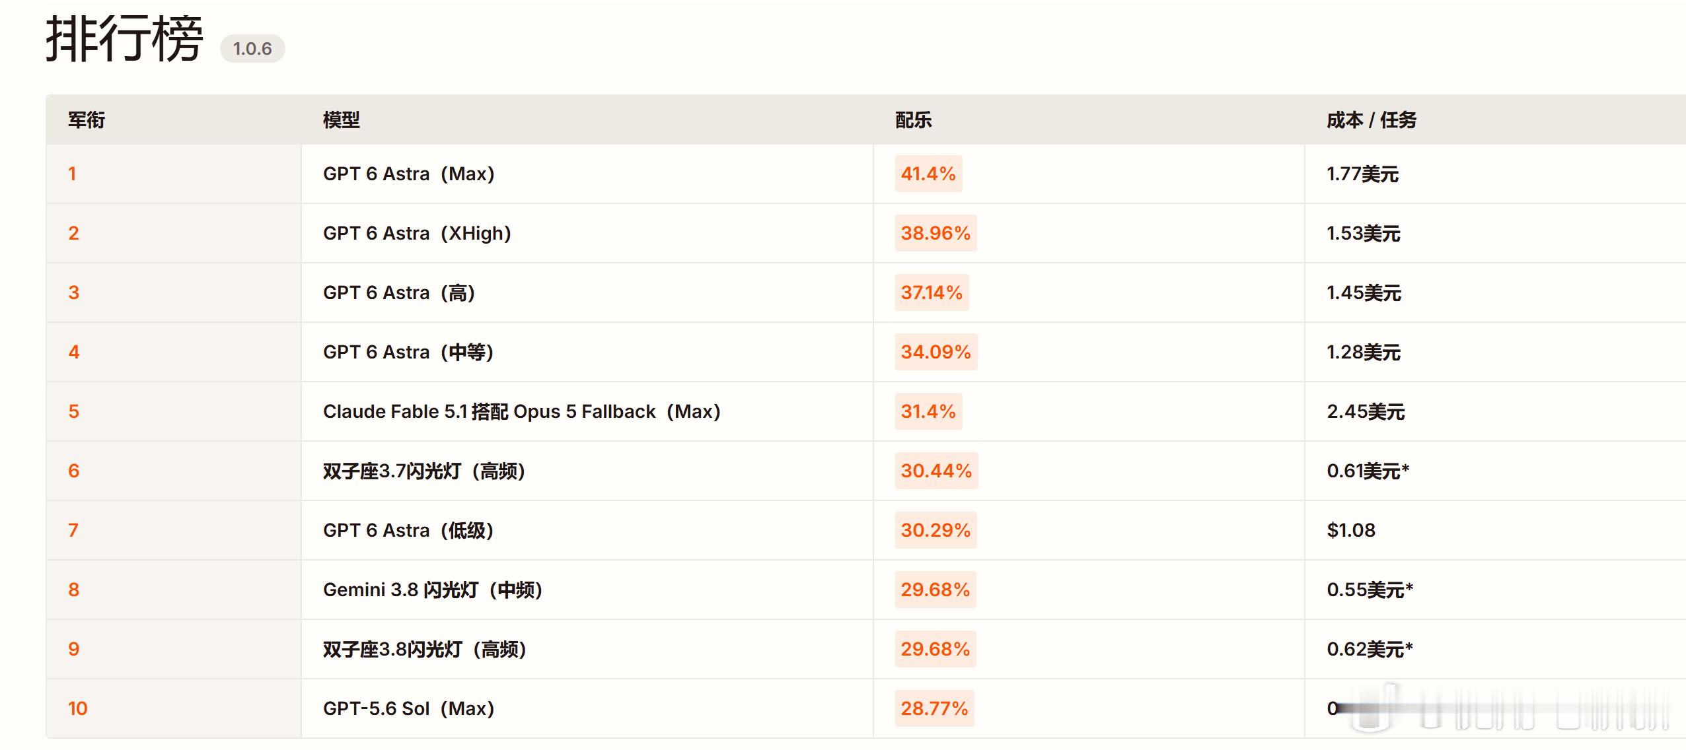Click the 41.4% score badge
Viewport: 1686px width, 750px height.
click(x=928, y=174)
